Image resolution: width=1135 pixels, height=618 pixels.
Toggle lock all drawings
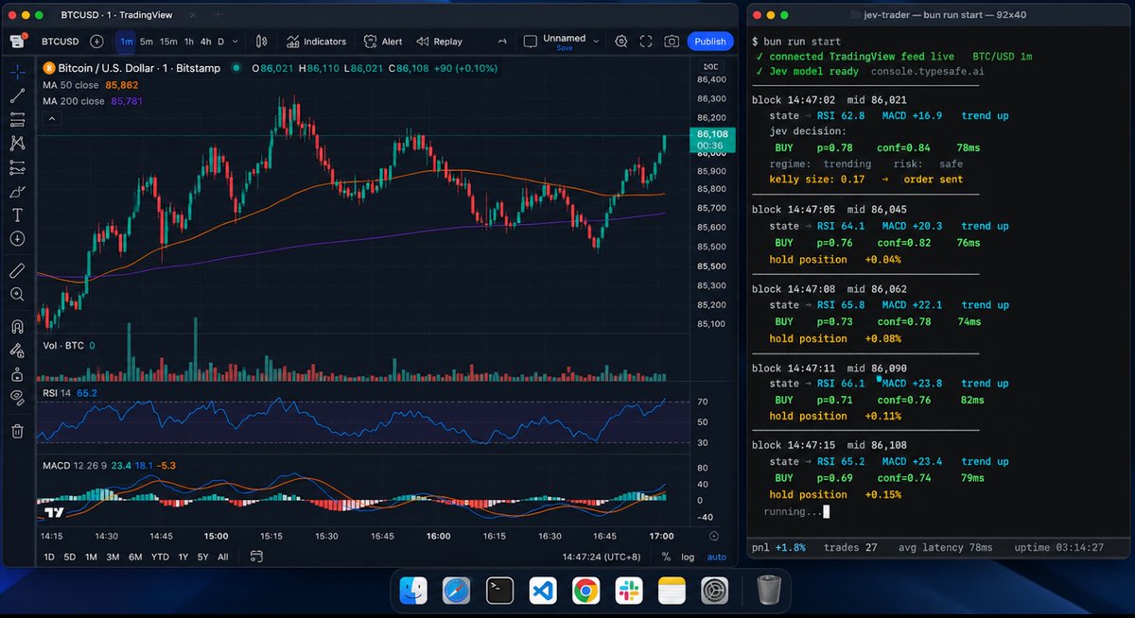point(17,373)
